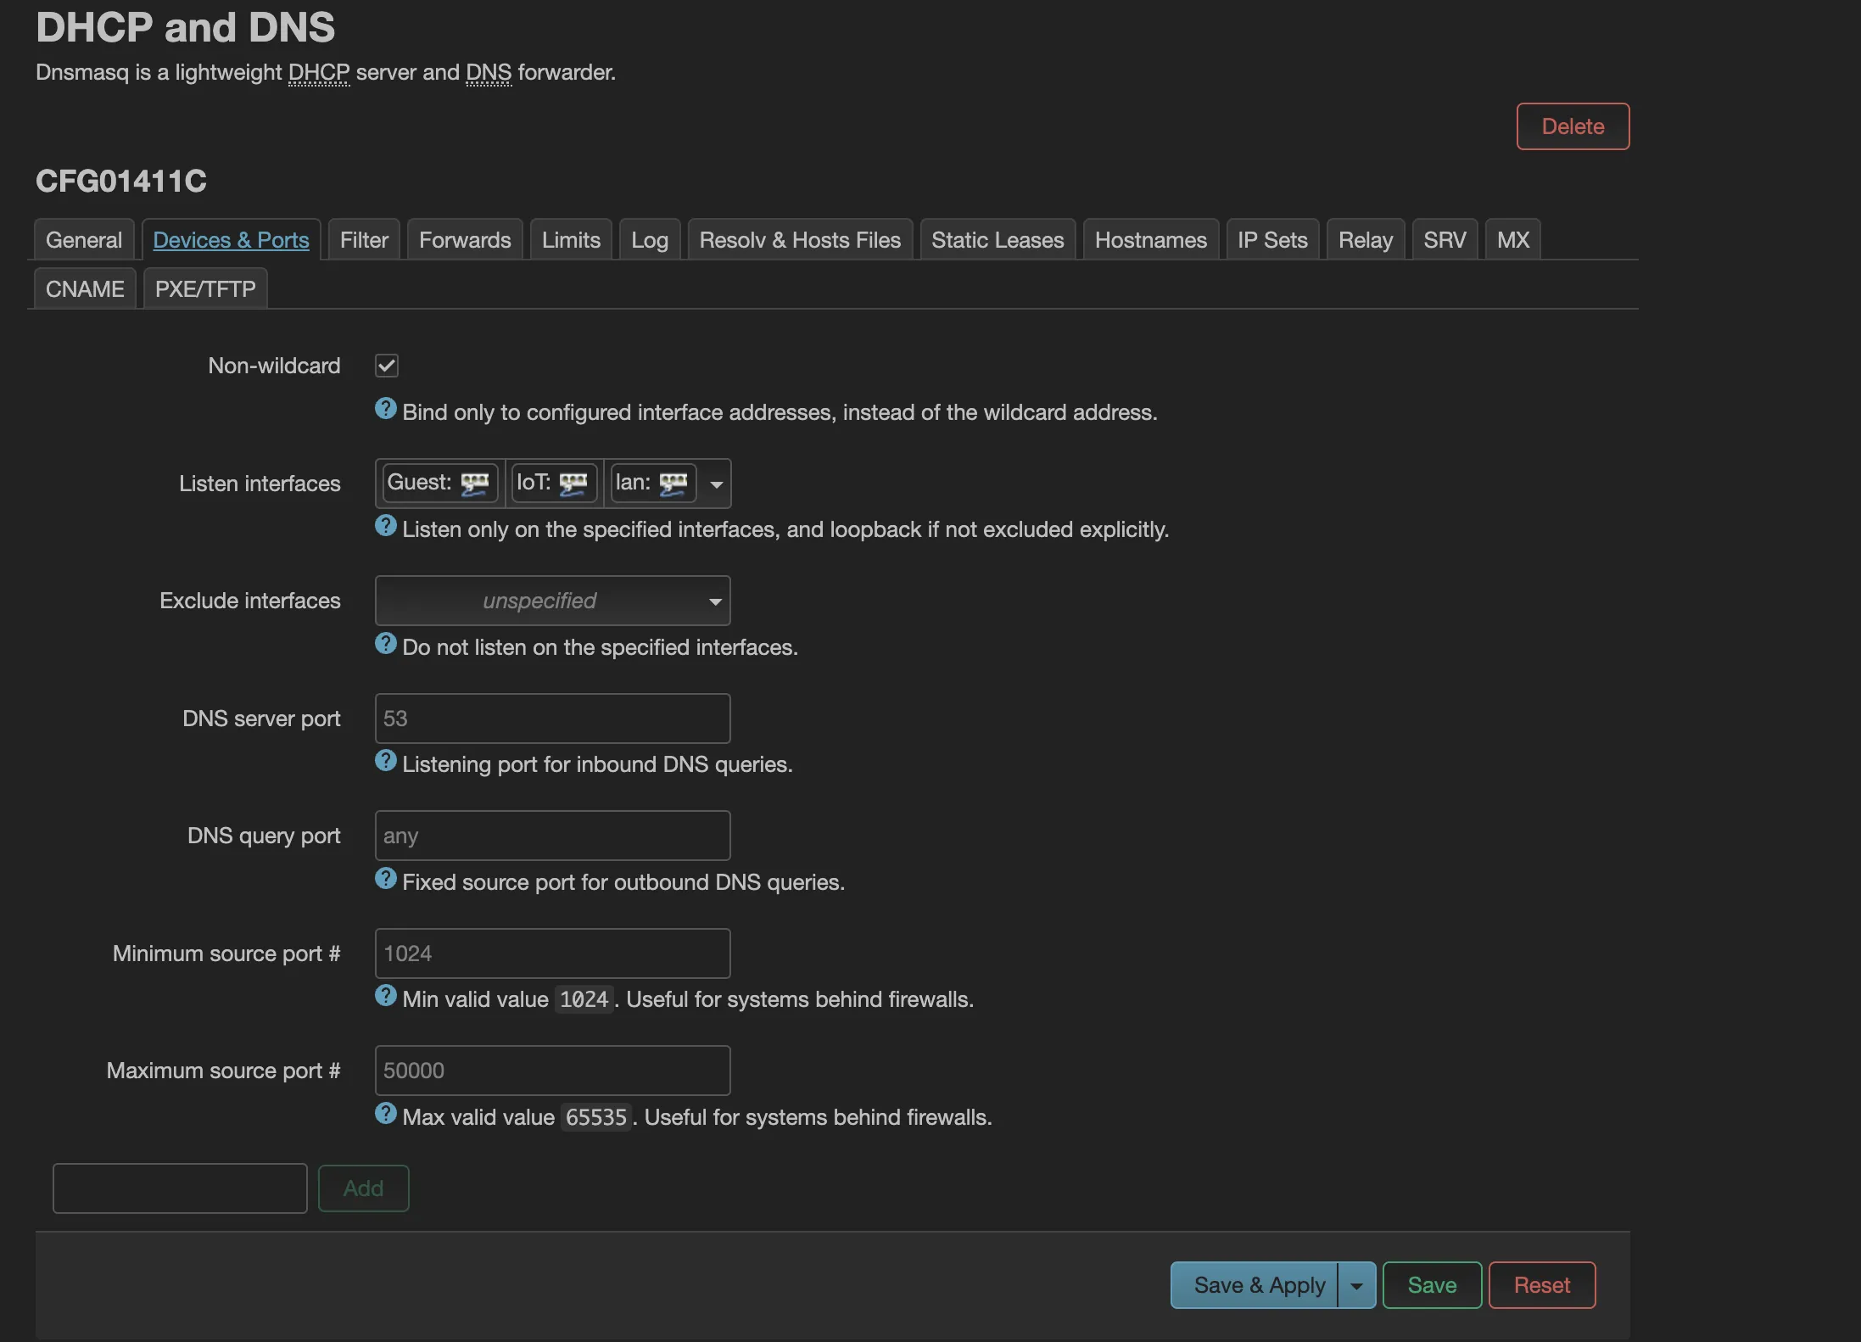
Task: Click the Add button
Action: pos(363,1188)
